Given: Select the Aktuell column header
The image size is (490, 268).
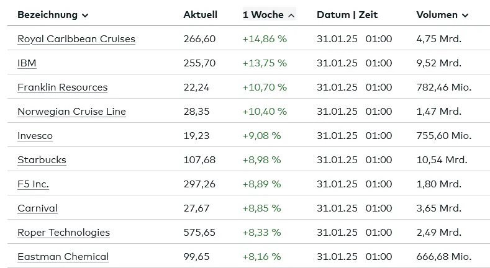Looking at the screenshot, I should (201, 15).
